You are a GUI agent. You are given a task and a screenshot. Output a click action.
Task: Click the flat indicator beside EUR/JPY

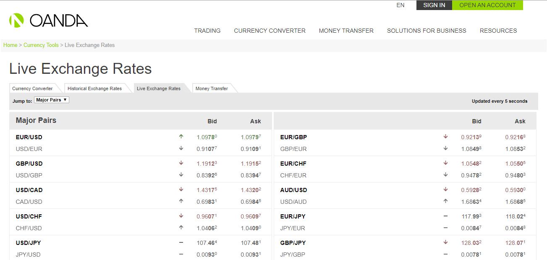[x=445, y=216]
